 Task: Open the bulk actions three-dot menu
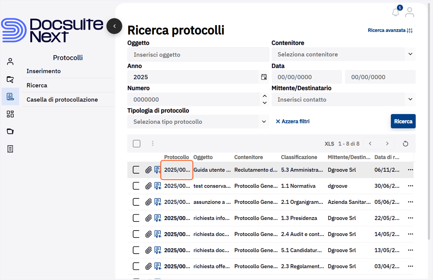pyautogui.click(x=153, y=144)
